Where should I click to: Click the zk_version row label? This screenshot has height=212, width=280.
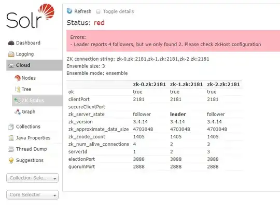80,122
